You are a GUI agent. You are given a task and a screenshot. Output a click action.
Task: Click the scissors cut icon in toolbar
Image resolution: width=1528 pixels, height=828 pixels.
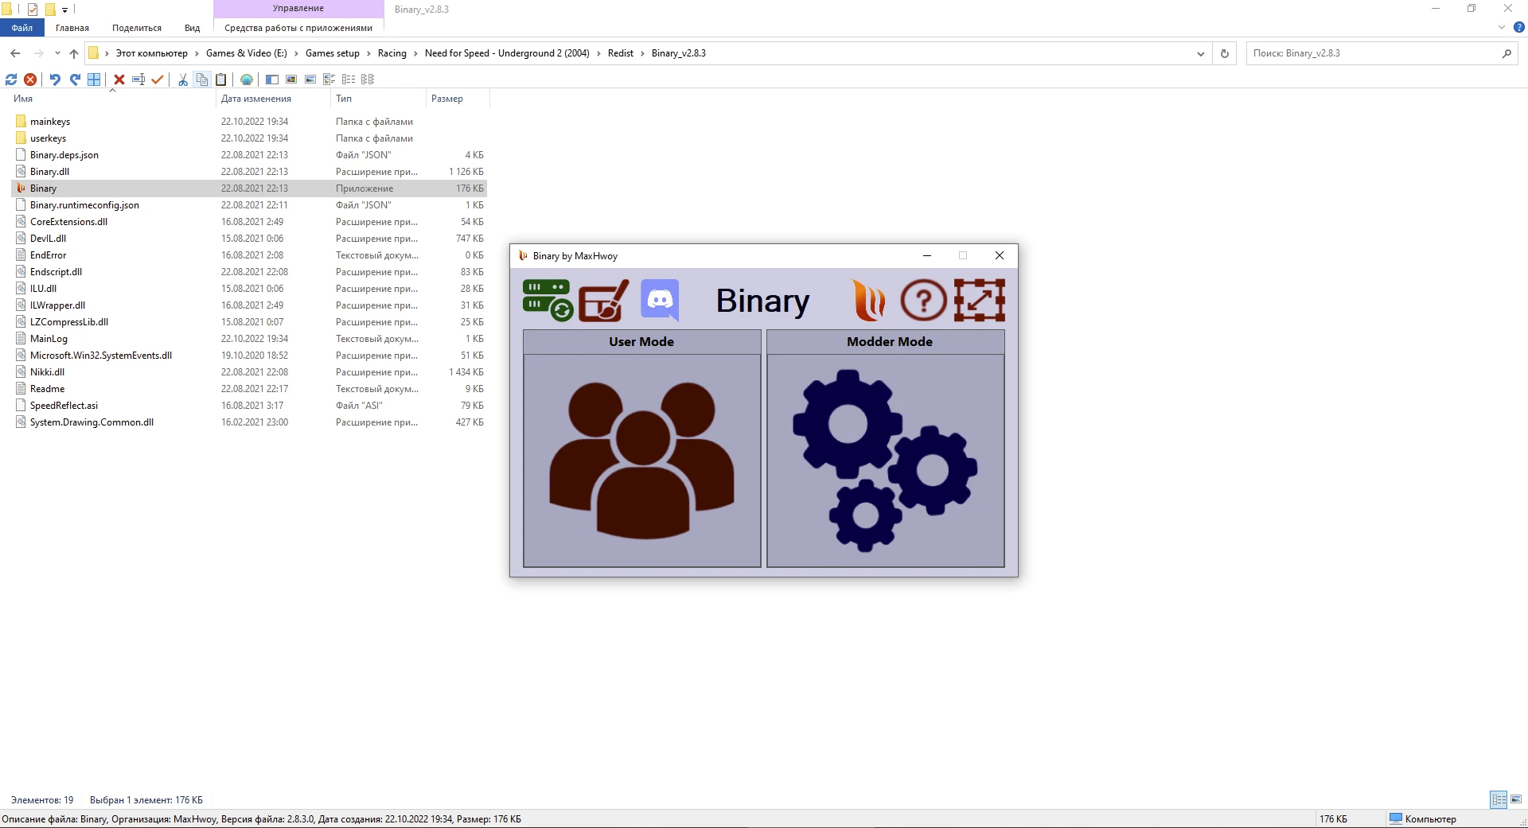(183, 80)
